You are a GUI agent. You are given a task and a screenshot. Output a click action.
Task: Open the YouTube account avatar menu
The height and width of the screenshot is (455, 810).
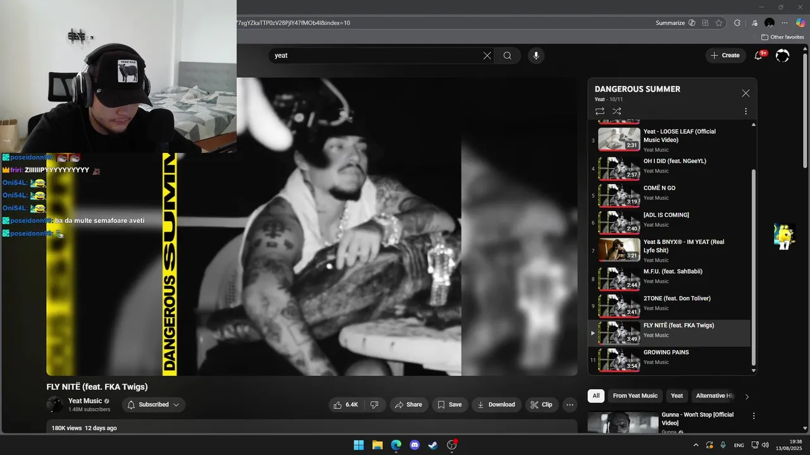point(783,56)
